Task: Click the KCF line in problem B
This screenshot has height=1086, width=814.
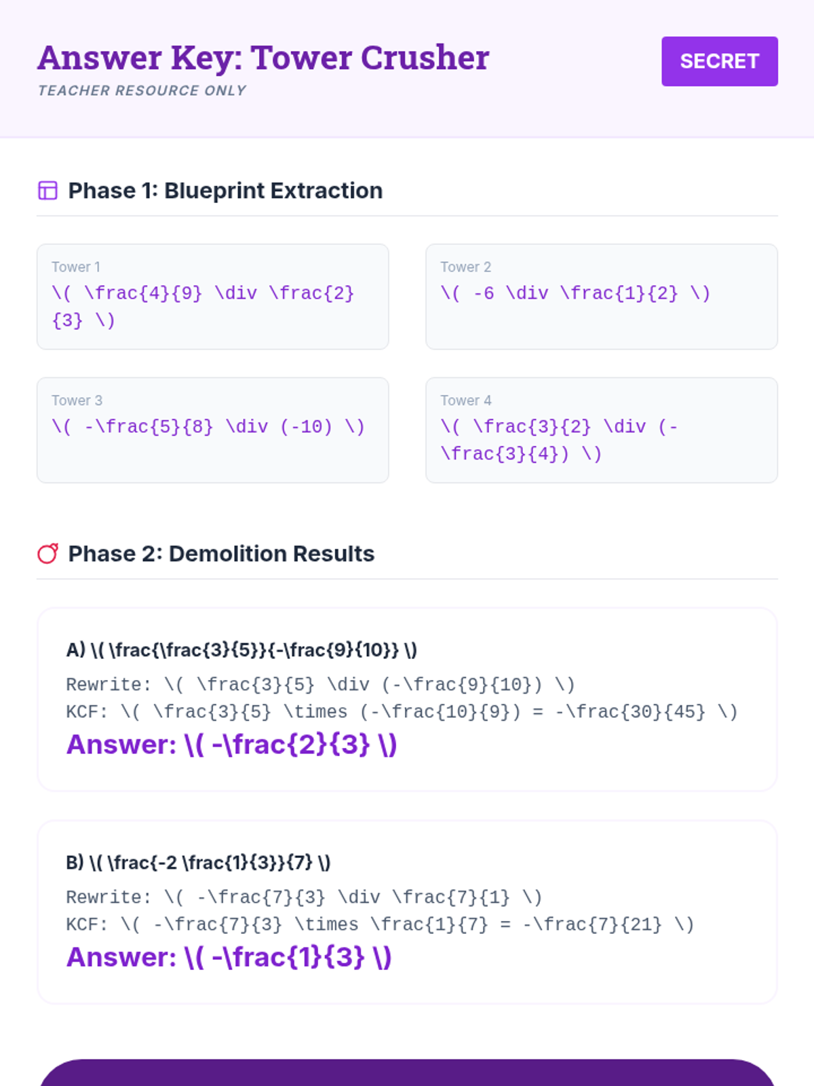Action: pyautogui.click(x=380, y=924)
